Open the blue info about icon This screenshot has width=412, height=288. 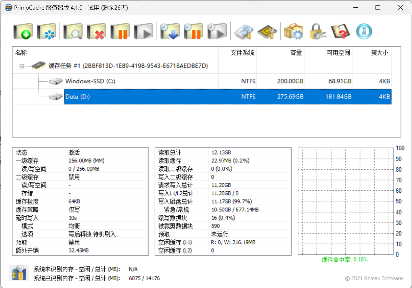click(364, 31)
